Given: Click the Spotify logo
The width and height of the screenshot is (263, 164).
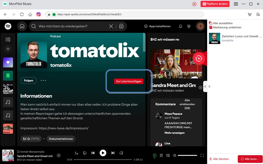Looking at the screenshot, I should pyautogui.click(x=8, y=26).
